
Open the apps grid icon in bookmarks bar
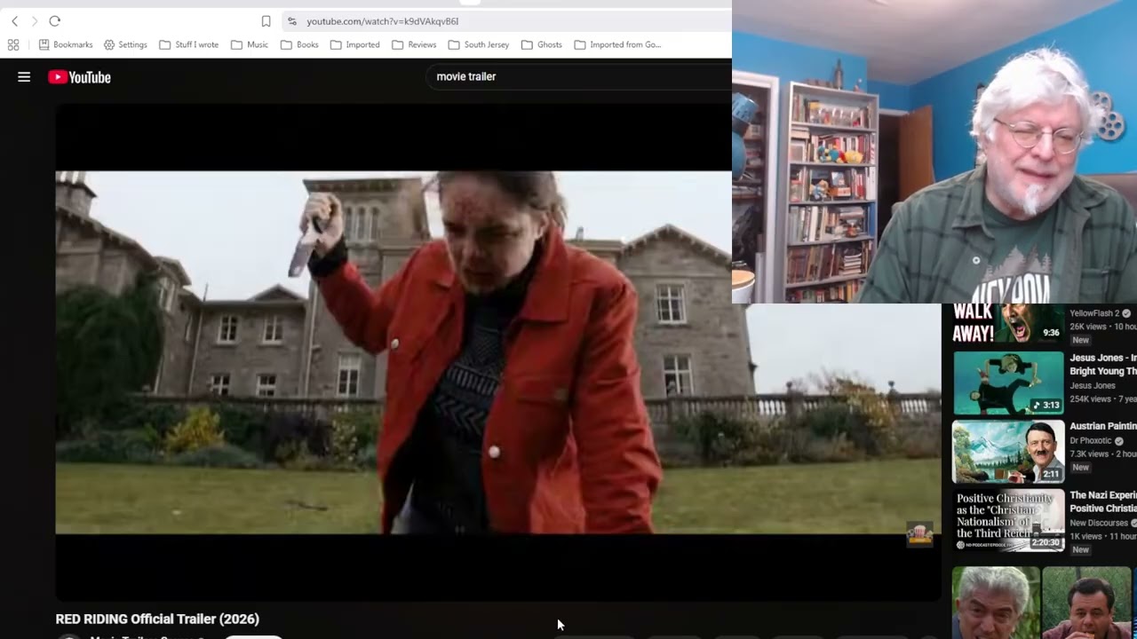pyautogui.click(x=13, y=44)
